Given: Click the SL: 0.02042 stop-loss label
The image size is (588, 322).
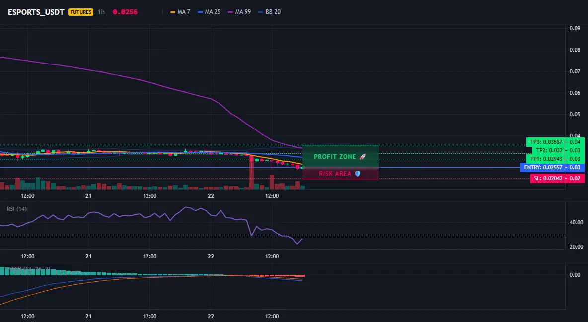Looking at the screenshot, I should click(547, 179).
